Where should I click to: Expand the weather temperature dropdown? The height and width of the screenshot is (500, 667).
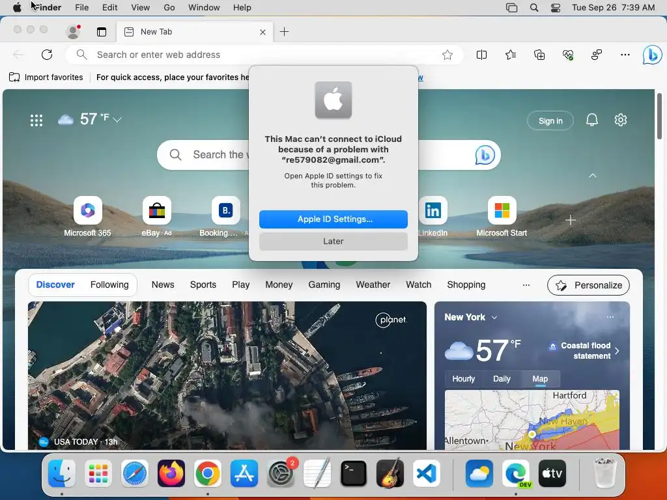[117, 120]
